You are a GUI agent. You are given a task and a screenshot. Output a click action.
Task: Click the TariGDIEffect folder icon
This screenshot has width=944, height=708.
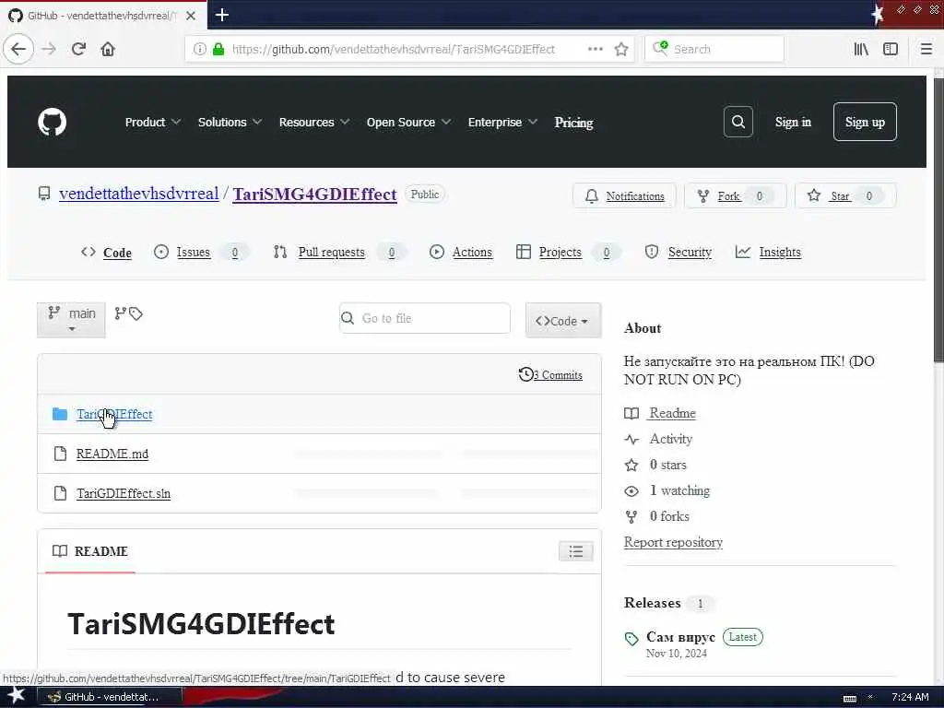click(60, 414)
